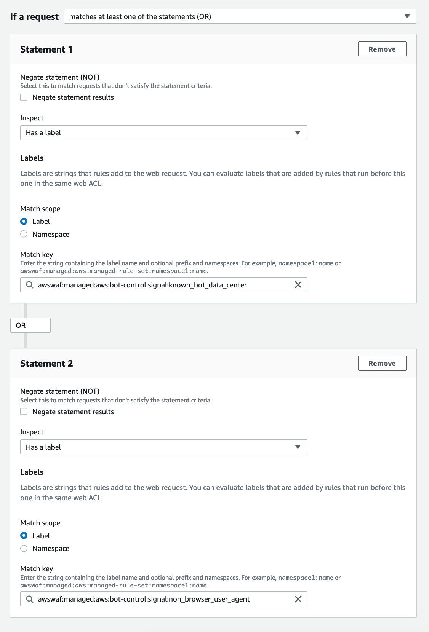Select Label match scope in Statement 1
The width and height of the screenshot is (429, 632).
24,221
